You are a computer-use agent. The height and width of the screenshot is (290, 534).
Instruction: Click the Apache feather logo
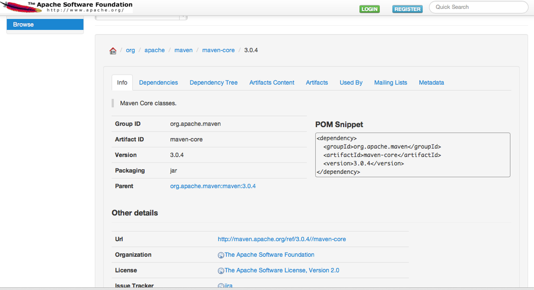tap(18, 7)
